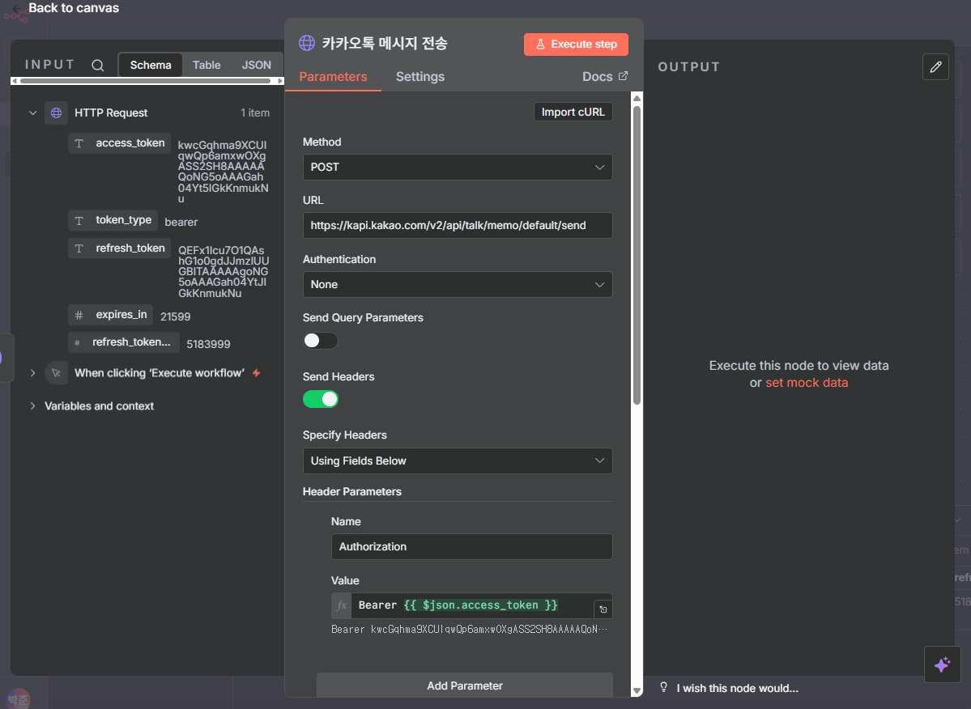Screen dimensions: 971x709
Task: Click the fx expression icon in Value field
Action: pyautogui.click(x=342, y=605)
